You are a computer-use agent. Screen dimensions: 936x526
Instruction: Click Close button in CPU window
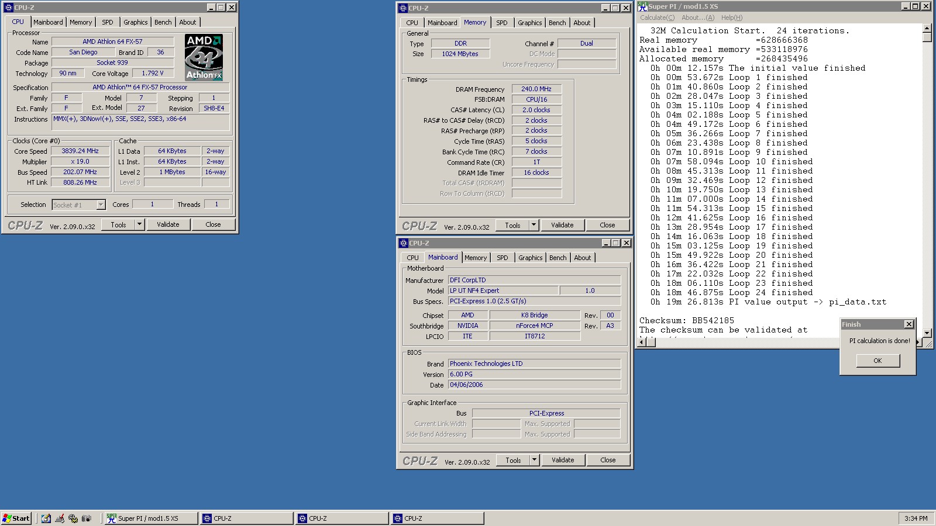214,224
